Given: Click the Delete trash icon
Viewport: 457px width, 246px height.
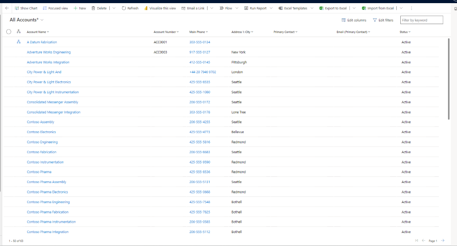Looking at the screenshot, I should 93,8.
